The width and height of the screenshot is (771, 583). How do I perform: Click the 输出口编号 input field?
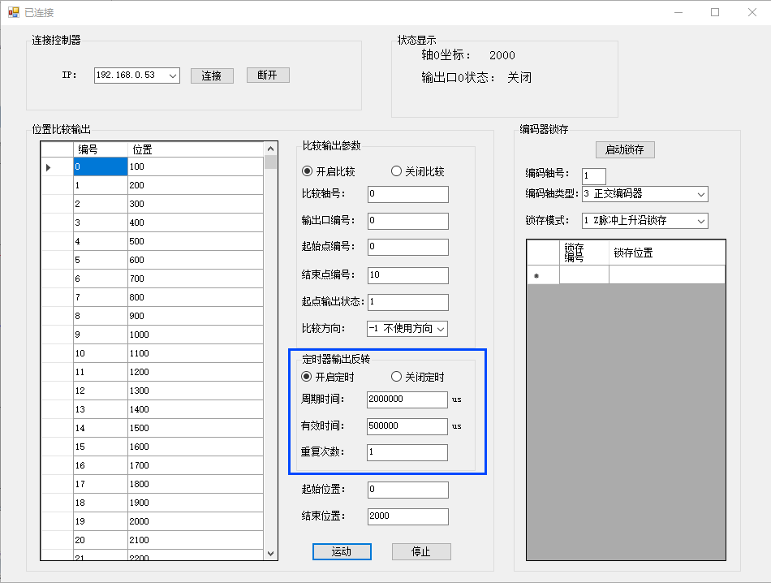408,221
